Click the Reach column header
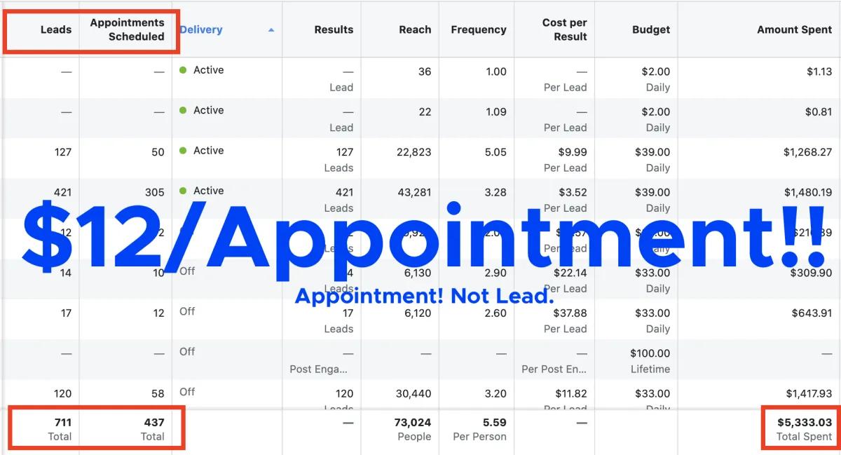Viewport: 841px width, 455px height. click(x=415, y=29)
